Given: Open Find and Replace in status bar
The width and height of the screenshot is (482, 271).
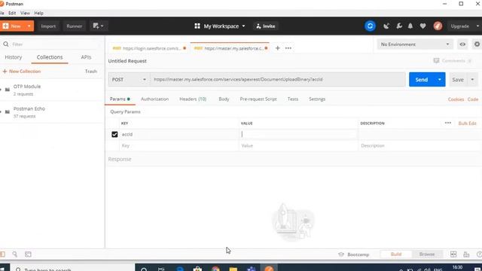Looking at the screenshot, I should 14,254.
